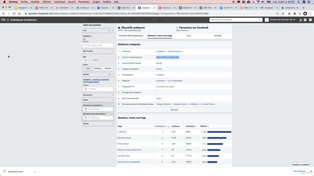Open the Favoris menu in macOS menu bar
314x176 pixels.
pyautogui.click(x=71, y=2)
